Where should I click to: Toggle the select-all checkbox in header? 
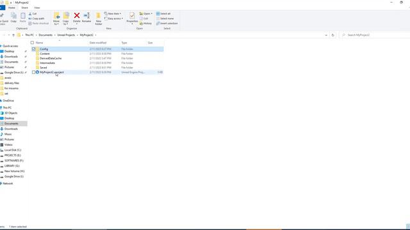[x=32, y=43]
